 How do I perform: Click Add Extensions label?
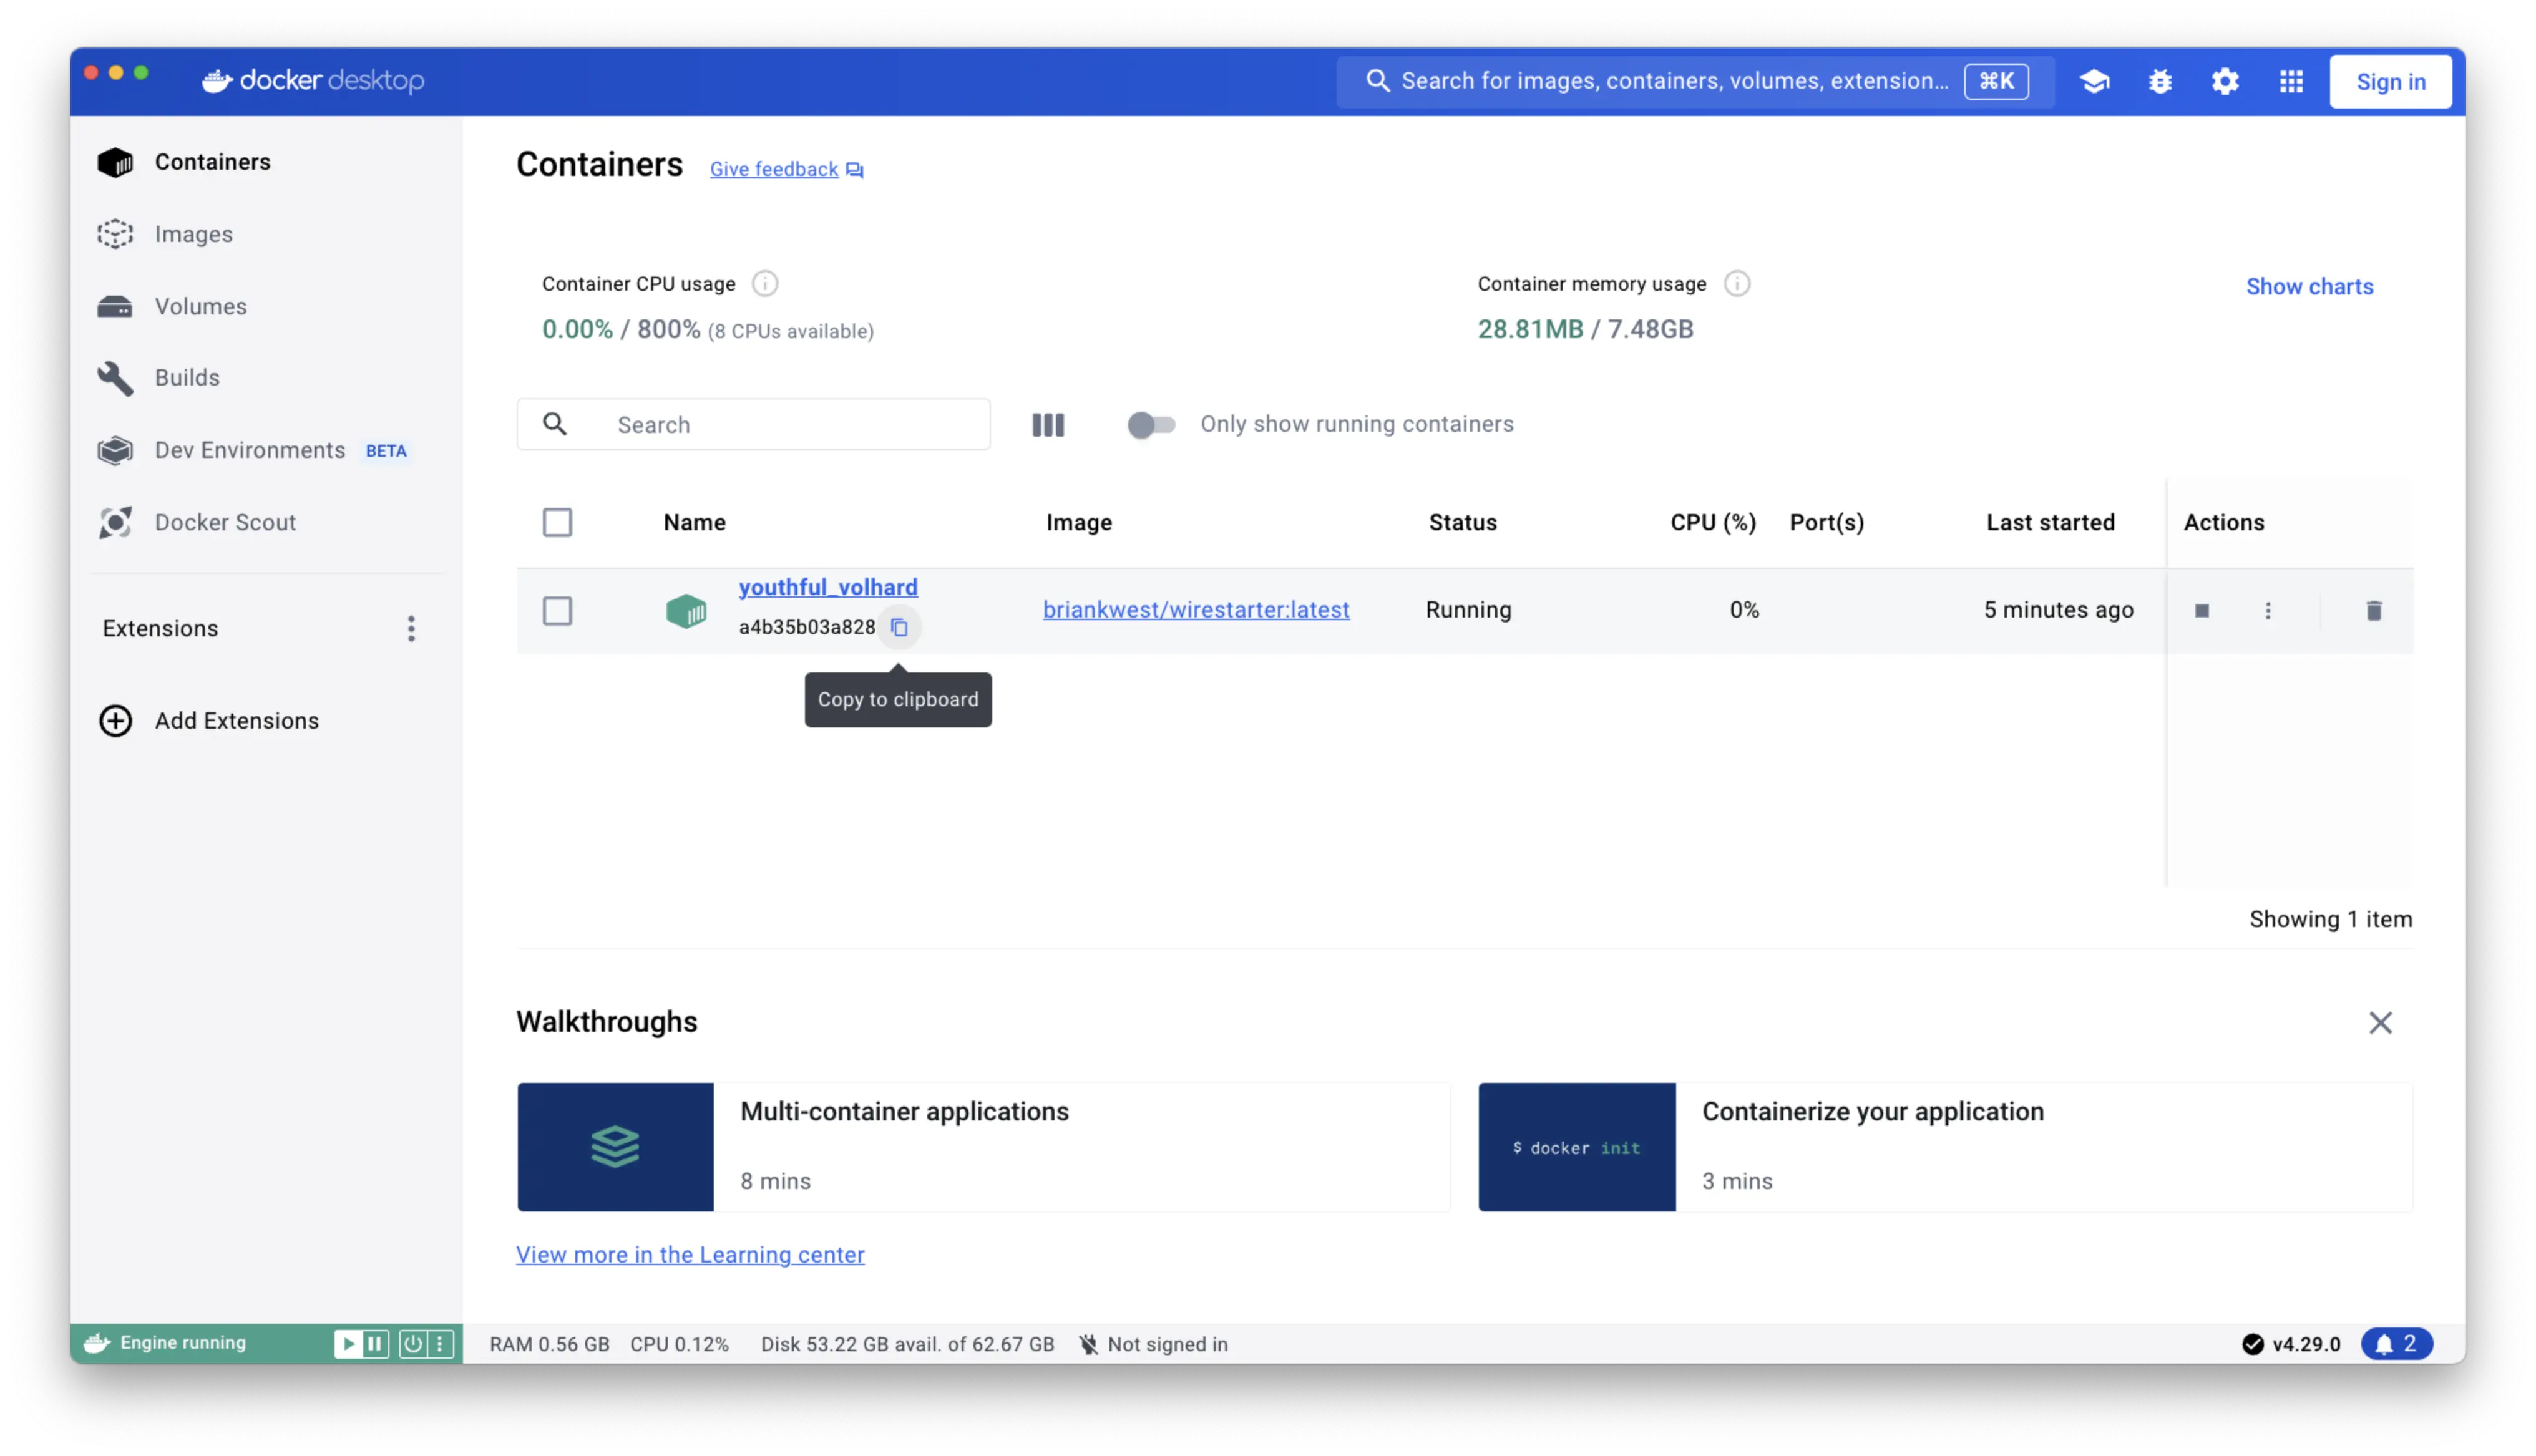[x=237, y=720]
